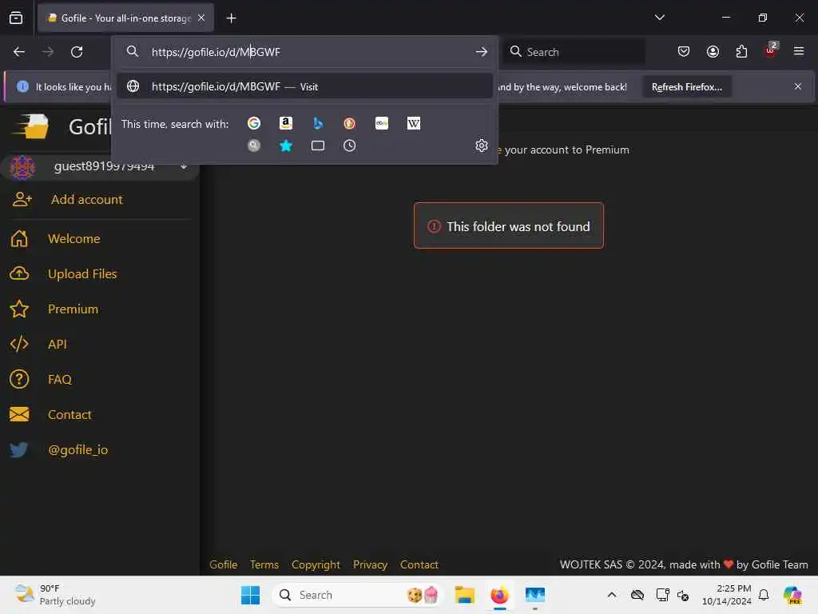
Task: Open the Windows Start menu
Action: tap(250, 595)
